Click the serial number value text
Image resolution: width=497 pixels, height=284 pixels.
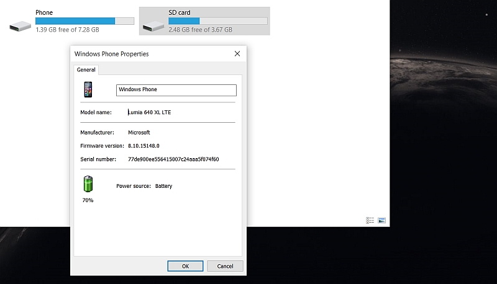[173, 159]
